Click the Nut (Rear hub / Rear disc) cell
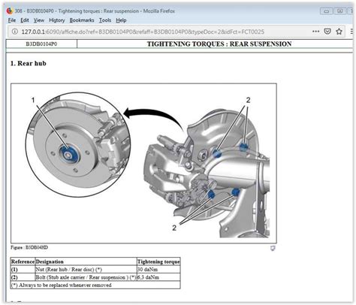The width and height of the screenshot is (356, 305). click(x=86, y=270)
